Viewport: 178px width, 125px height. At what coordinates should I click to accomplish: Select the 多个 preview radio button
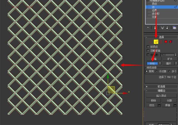pyautogui.click(x=169, y=71)
